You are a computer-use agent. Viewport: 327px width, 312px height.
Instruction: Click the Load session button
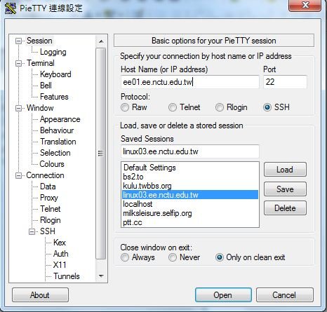click(x=285, y=170)
